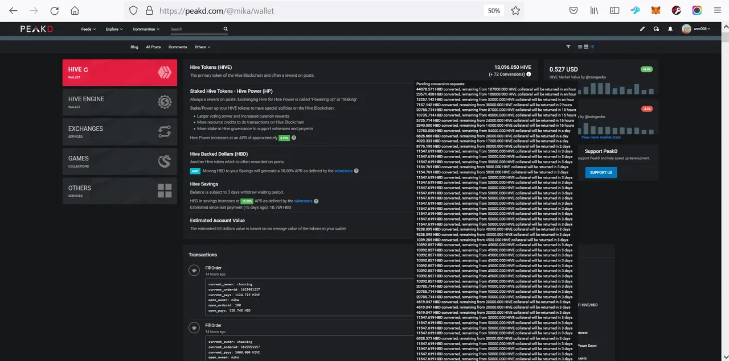
Task: Open the chat messages bubble icon
Action: pyautogui.click(x=656, y=29)
